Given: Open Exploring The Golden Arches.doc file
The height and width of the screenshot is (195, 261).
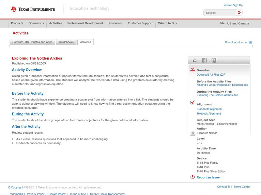Looking at the screenshot, I should (217, 95).
